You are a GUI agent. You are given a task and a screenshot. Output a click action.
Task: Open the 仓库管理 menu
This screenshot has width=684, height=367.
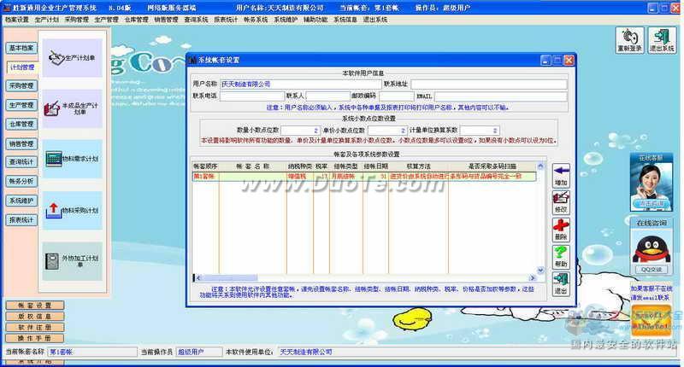(x=133, y=19)
